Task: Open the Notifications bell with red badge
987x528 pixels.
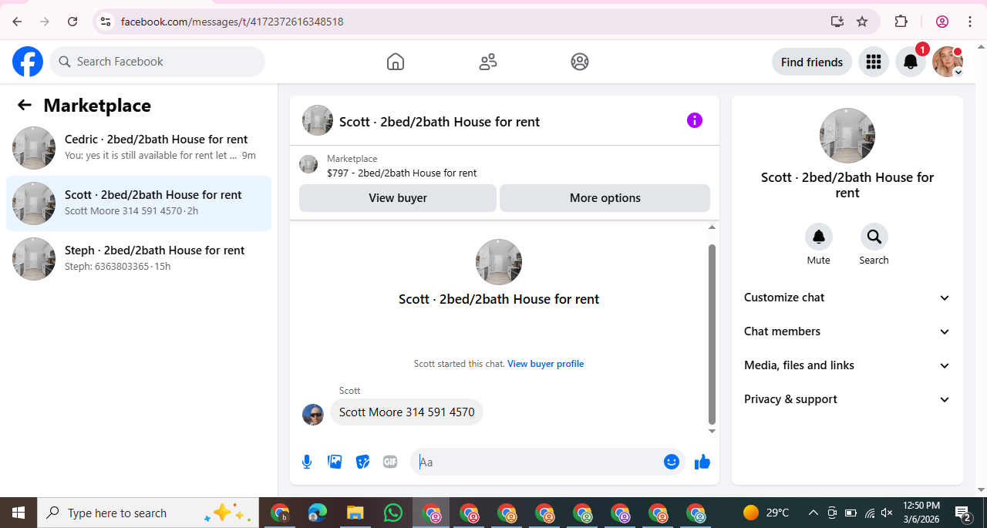Action: click(911, 62)
